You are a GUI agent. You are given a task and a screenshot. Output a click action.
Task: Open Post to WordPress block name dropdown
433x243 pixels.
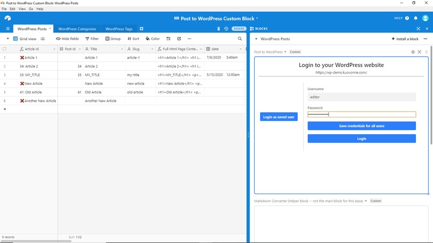click(285, 52)
